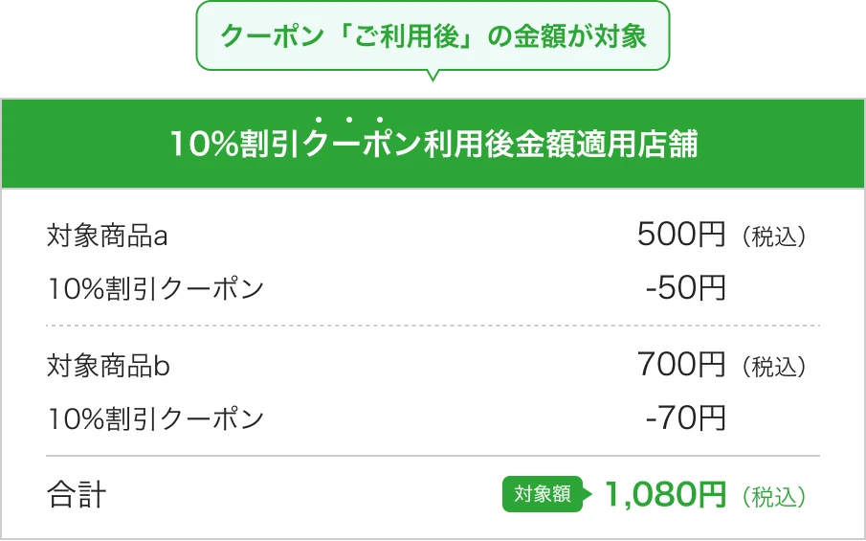Select the 10%割引クーポン row under 対象商品b
The width and height of the screenshot is (866, 541).
tap(155, 418)
